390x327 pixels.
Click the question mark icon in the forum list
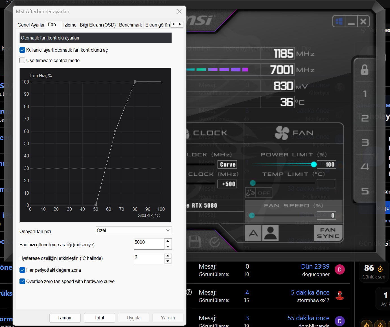point(189,292)
